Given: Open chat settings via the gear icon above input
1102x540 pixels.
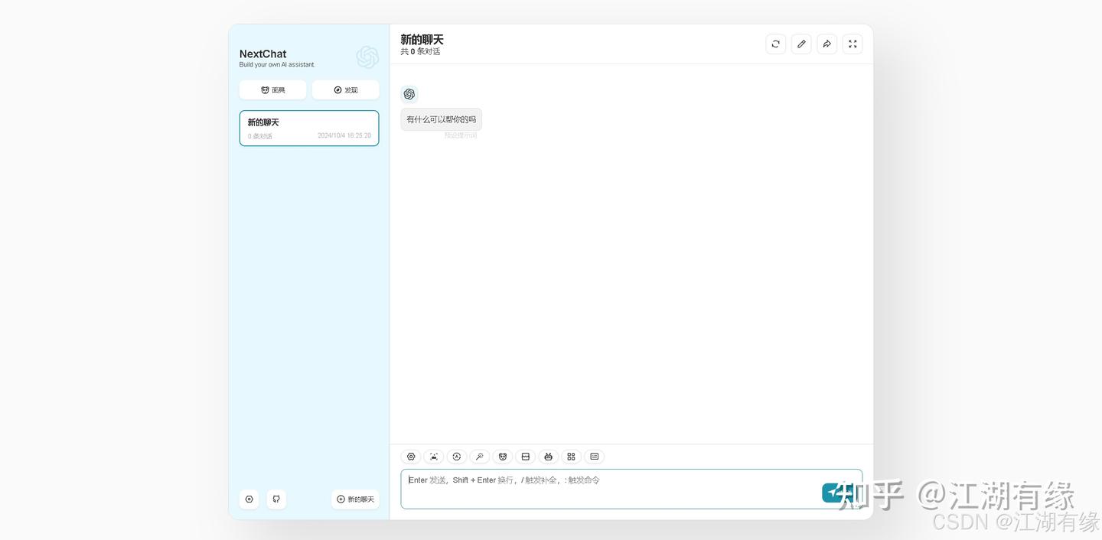Looking at the screenshot, I should tap(411, 456).
